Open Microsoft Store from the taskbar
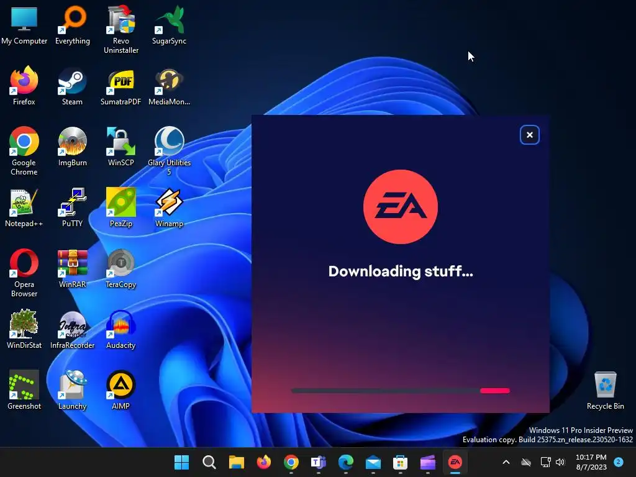 (401, 462)
